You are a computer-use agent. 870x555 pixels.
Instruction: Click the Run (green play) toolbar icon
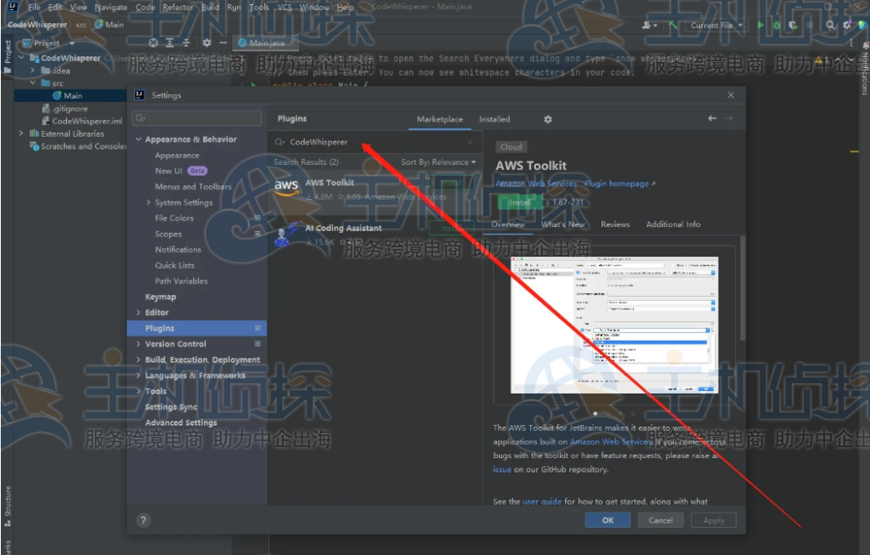pos(760,25)
